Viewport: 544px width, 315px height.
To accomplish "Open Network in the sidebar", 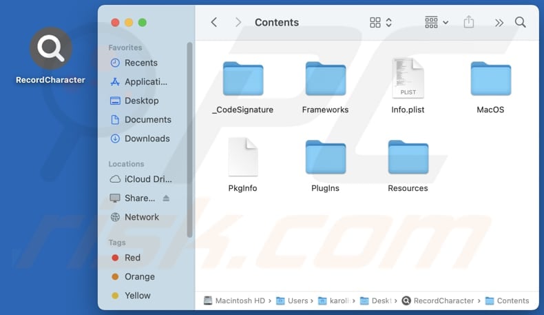I will click(x=134, y=217).
